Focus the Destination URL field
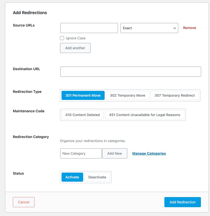Screen dimensions: 210x216 [131, 72]
